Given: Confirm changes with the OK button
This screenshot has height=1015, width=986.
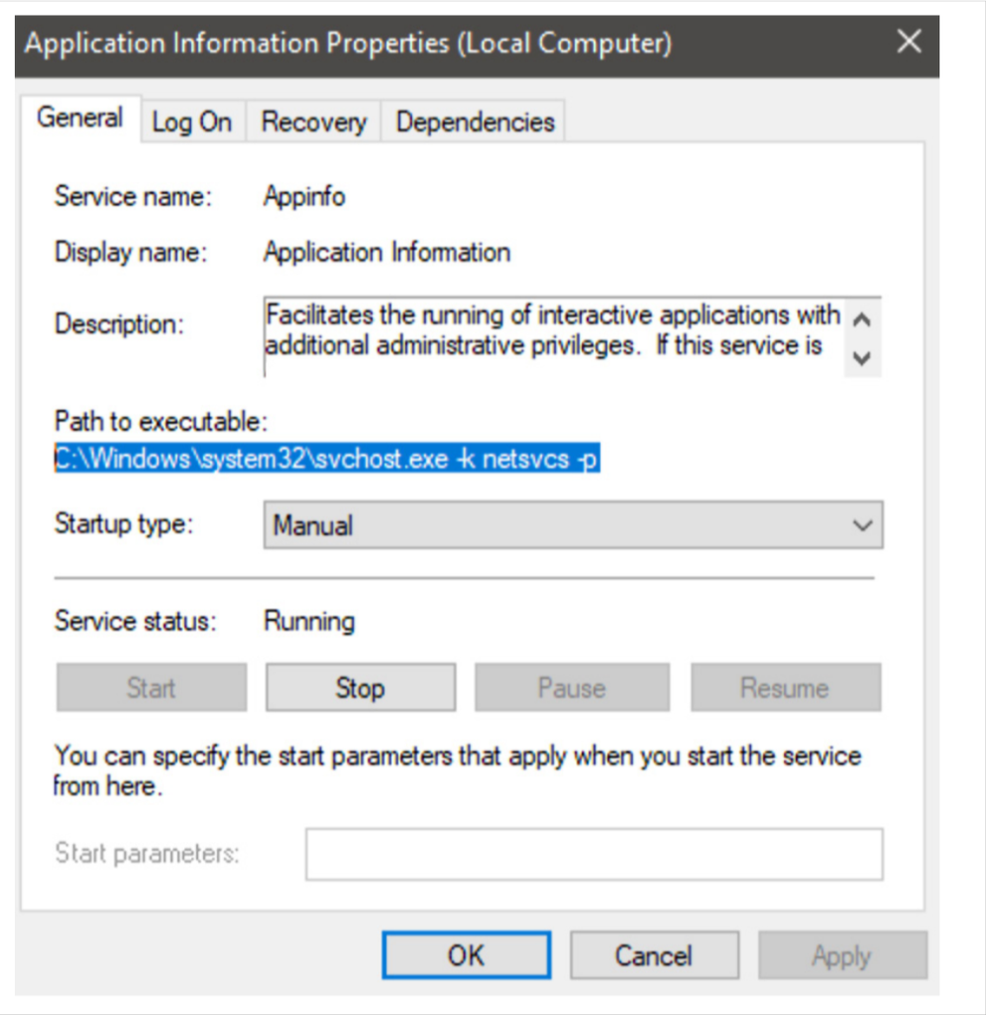Looking at the screenshot, I should tap(467, 955).
